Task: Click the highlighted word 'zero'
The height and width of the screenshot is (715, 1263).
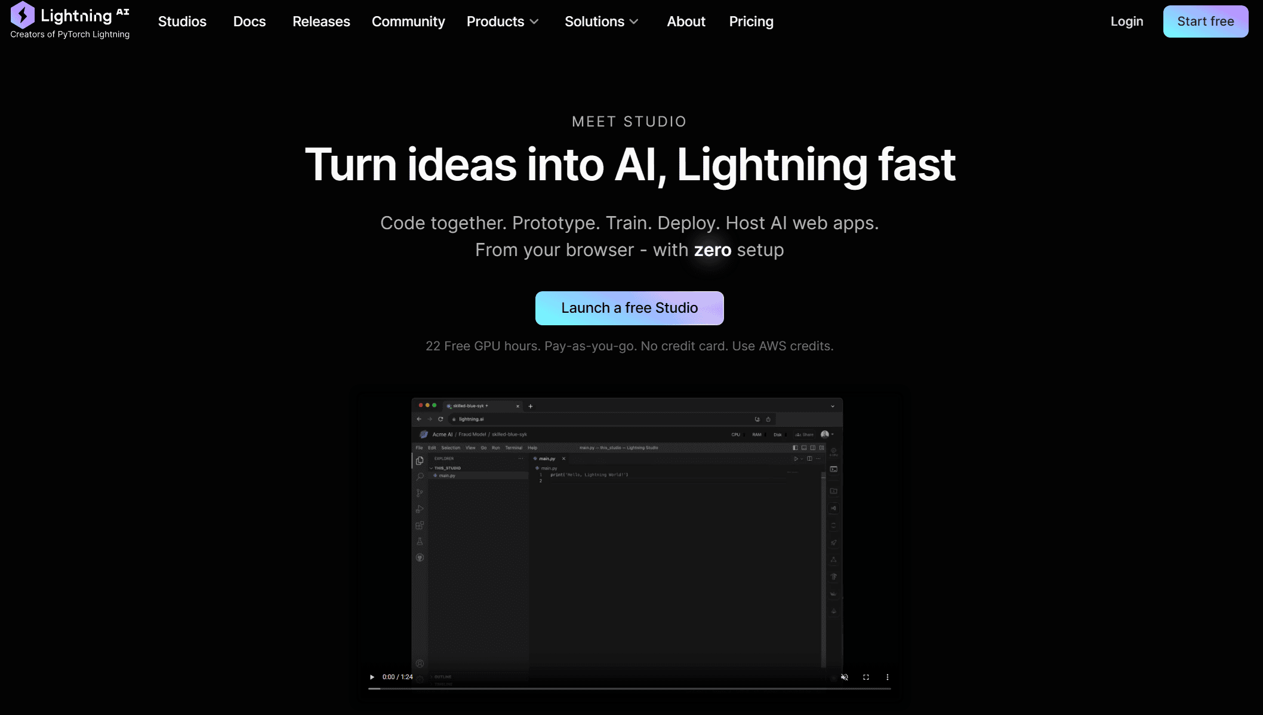Action: 712,250
